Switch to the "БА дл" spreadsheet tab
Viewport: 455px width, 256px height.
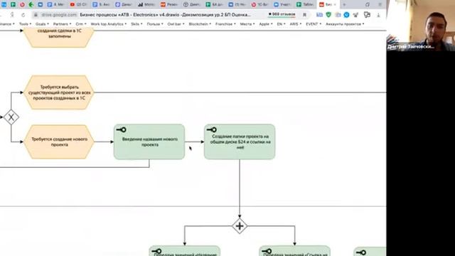point(215,5)
